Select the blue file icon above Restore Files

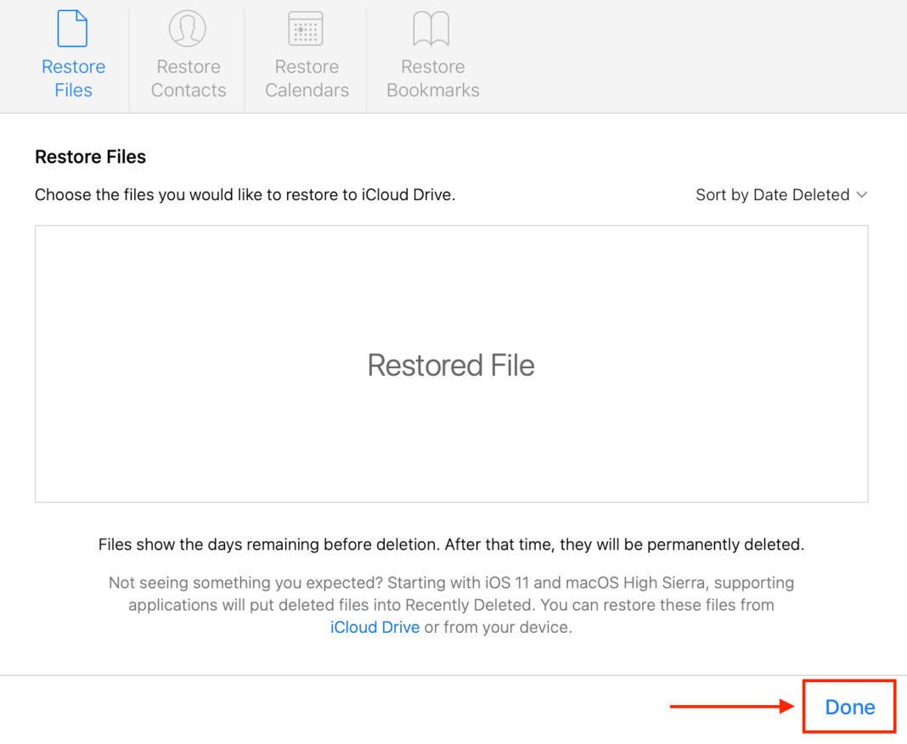coord(73,28)
